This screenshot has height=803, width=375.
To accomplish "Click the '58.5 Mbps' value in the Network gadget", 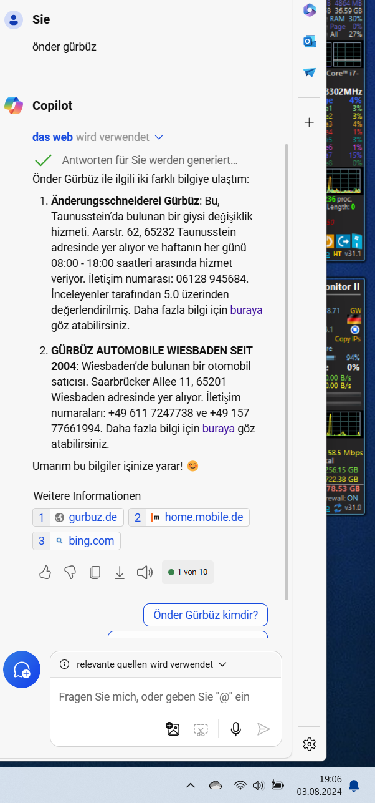I will pos(346,452).
